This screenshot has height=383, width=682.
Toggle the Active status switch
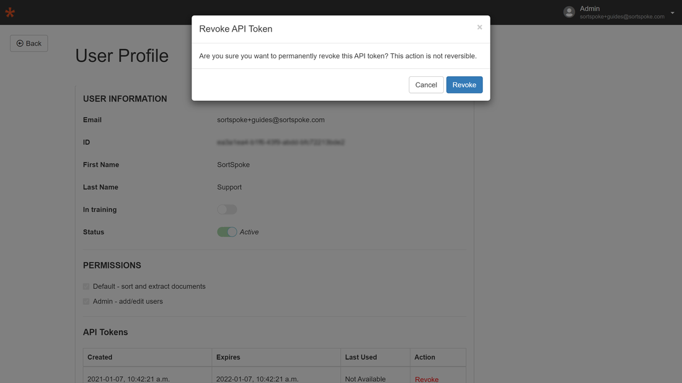pos(227,232)
